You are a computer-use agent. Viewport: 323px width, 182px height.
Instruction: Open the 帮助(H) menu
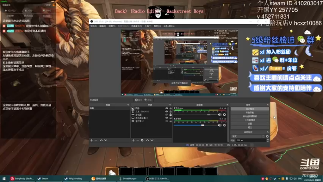click(157, 26)
